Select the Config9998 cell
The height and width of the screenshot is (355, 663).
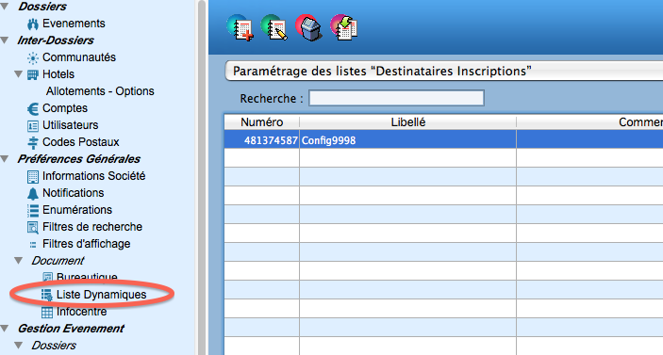click(408, 140)
